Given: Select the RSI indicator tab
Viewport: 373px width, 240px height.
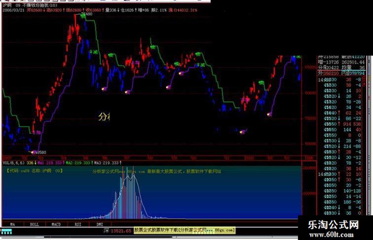Looking at the screenshot, I should click(x=78, y=224).
